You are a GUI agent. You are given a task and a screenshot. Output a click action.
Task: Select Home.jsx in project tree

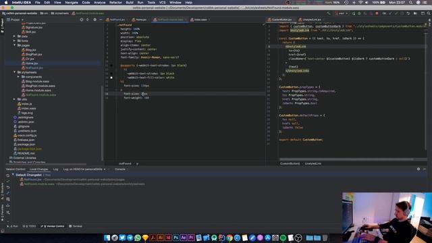click(x=32, y=63)
